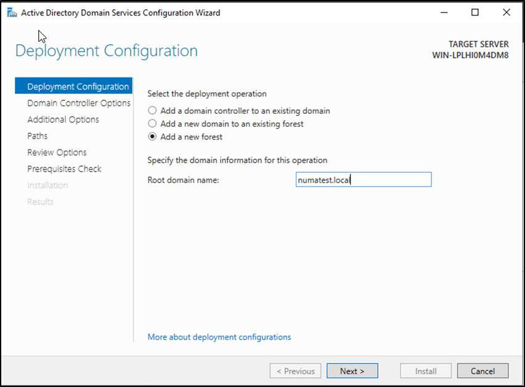Navigate to the Paths step

coord(37,136)
